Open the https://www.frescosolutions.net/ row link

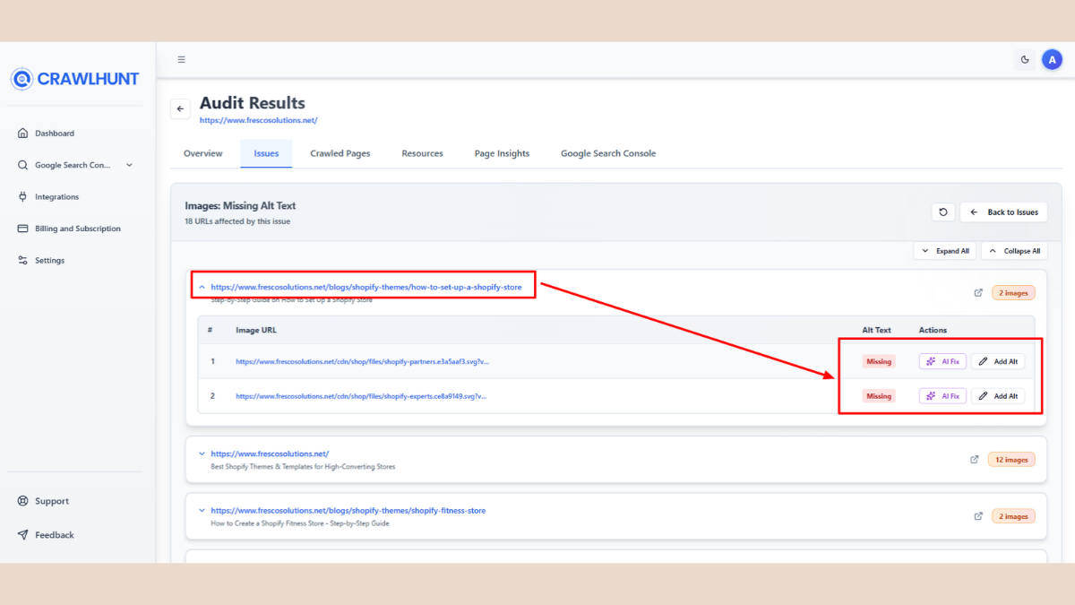[x=270, y=454]
